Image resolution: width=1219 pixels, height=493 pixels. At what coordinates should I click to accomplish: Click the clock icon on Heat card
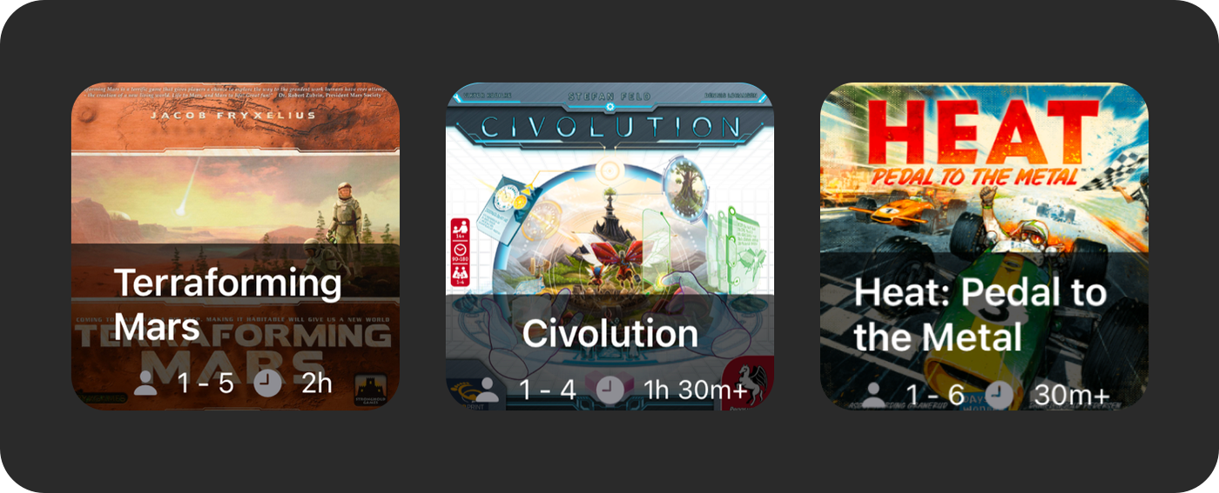1000,396
